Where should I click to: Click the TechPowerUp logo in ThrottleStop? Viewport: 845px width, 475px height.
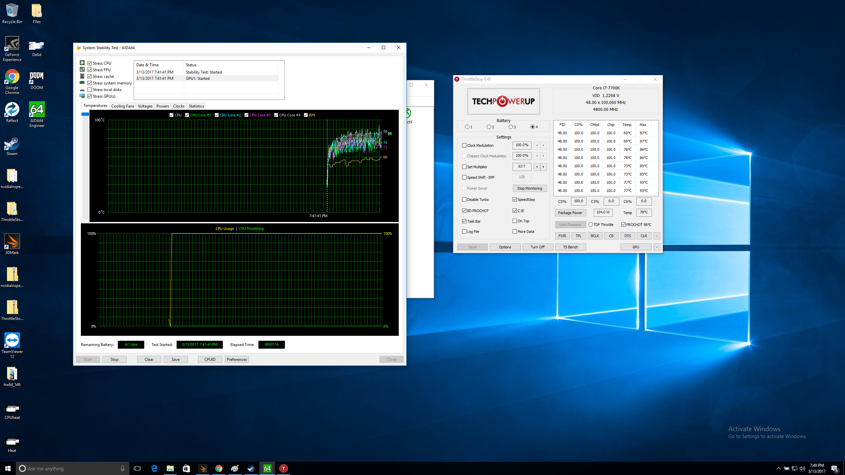(503, 101)
